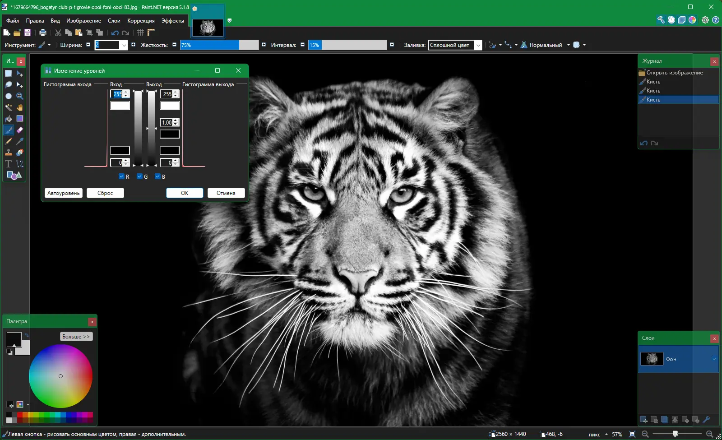Activate the Text tool
This screenshot has width=722, height=440.
tap(9, 164)
